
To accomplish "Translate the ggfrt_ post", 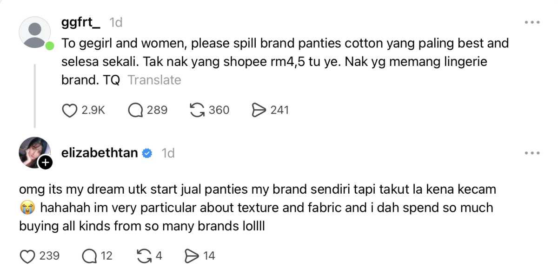I will (x=154, y=80).
